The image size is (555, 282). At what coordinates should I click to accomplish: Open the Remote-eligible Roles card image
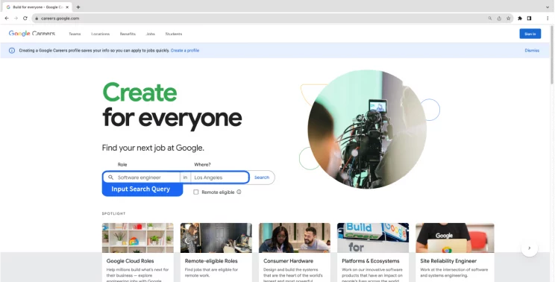click(216, 238)
